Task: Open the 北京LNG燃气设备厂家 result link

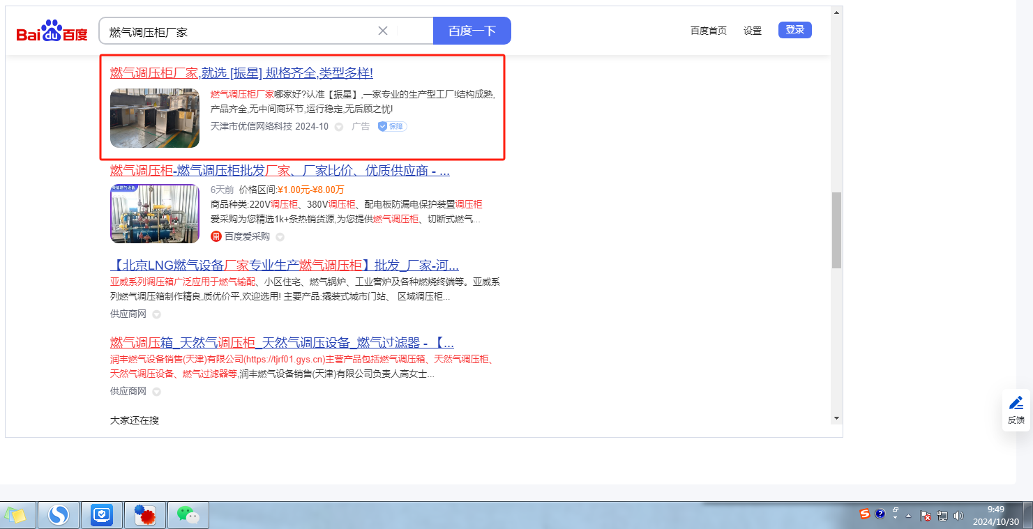Action: click(285, 266)
